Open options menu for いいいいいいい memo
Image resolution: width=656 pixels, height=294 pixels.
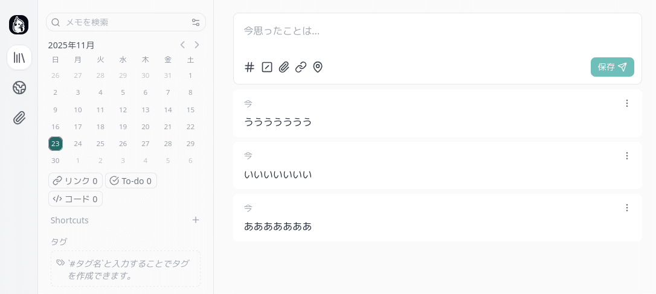pos(626,156)
